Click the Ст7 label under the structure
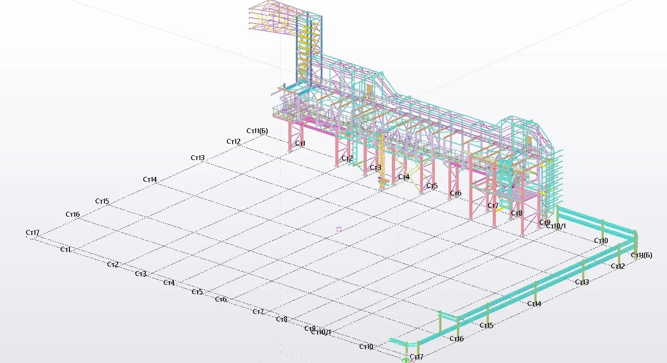The width and height of the screenshot is (667, 363). [x=493, y=206]
